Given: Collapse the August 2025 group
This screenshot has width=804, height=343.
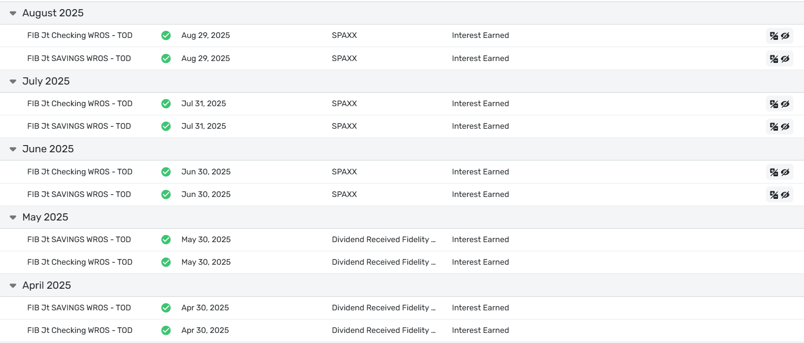Looking at the screenshot, I should click(x=13, y=13).
